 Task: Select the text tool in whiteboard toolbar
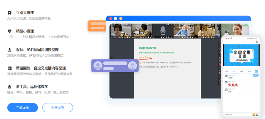click(220, 58)
